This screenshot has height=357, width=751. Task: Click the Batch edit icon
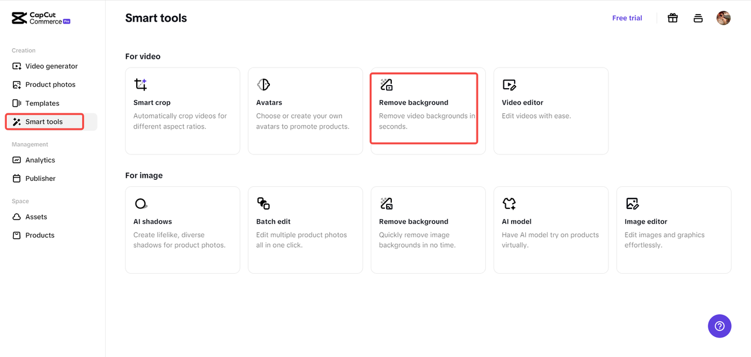(x=263, y=204)
